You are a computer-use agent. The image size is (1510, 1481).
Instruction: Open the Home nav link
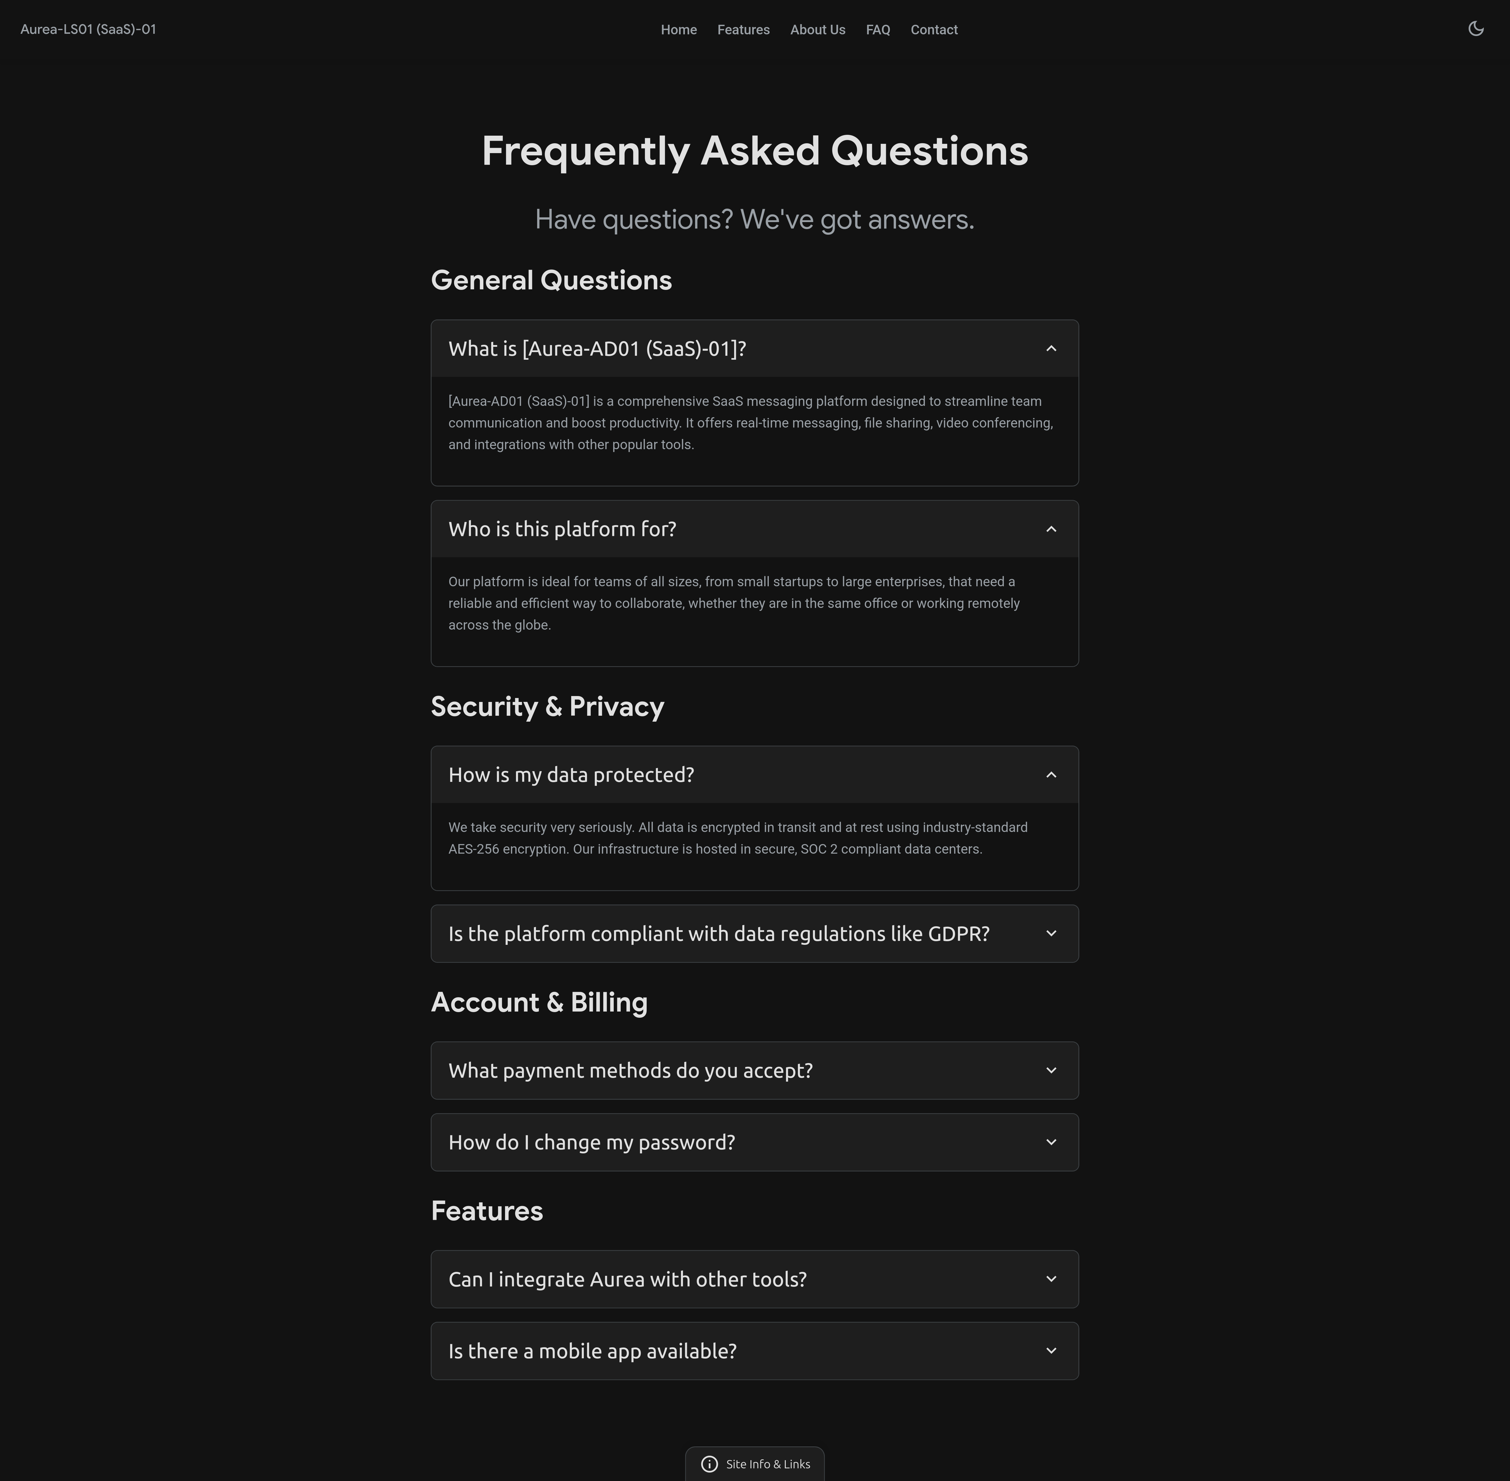coord(678,30)
